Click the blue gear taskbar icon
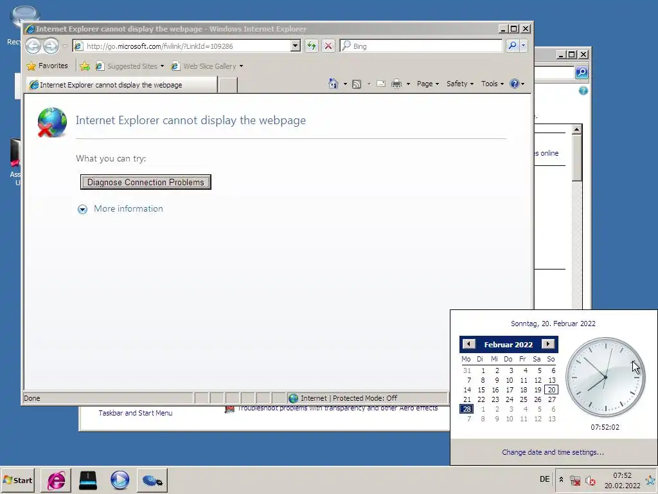This screenshot has height=494, width=658. tap(152, 480)
